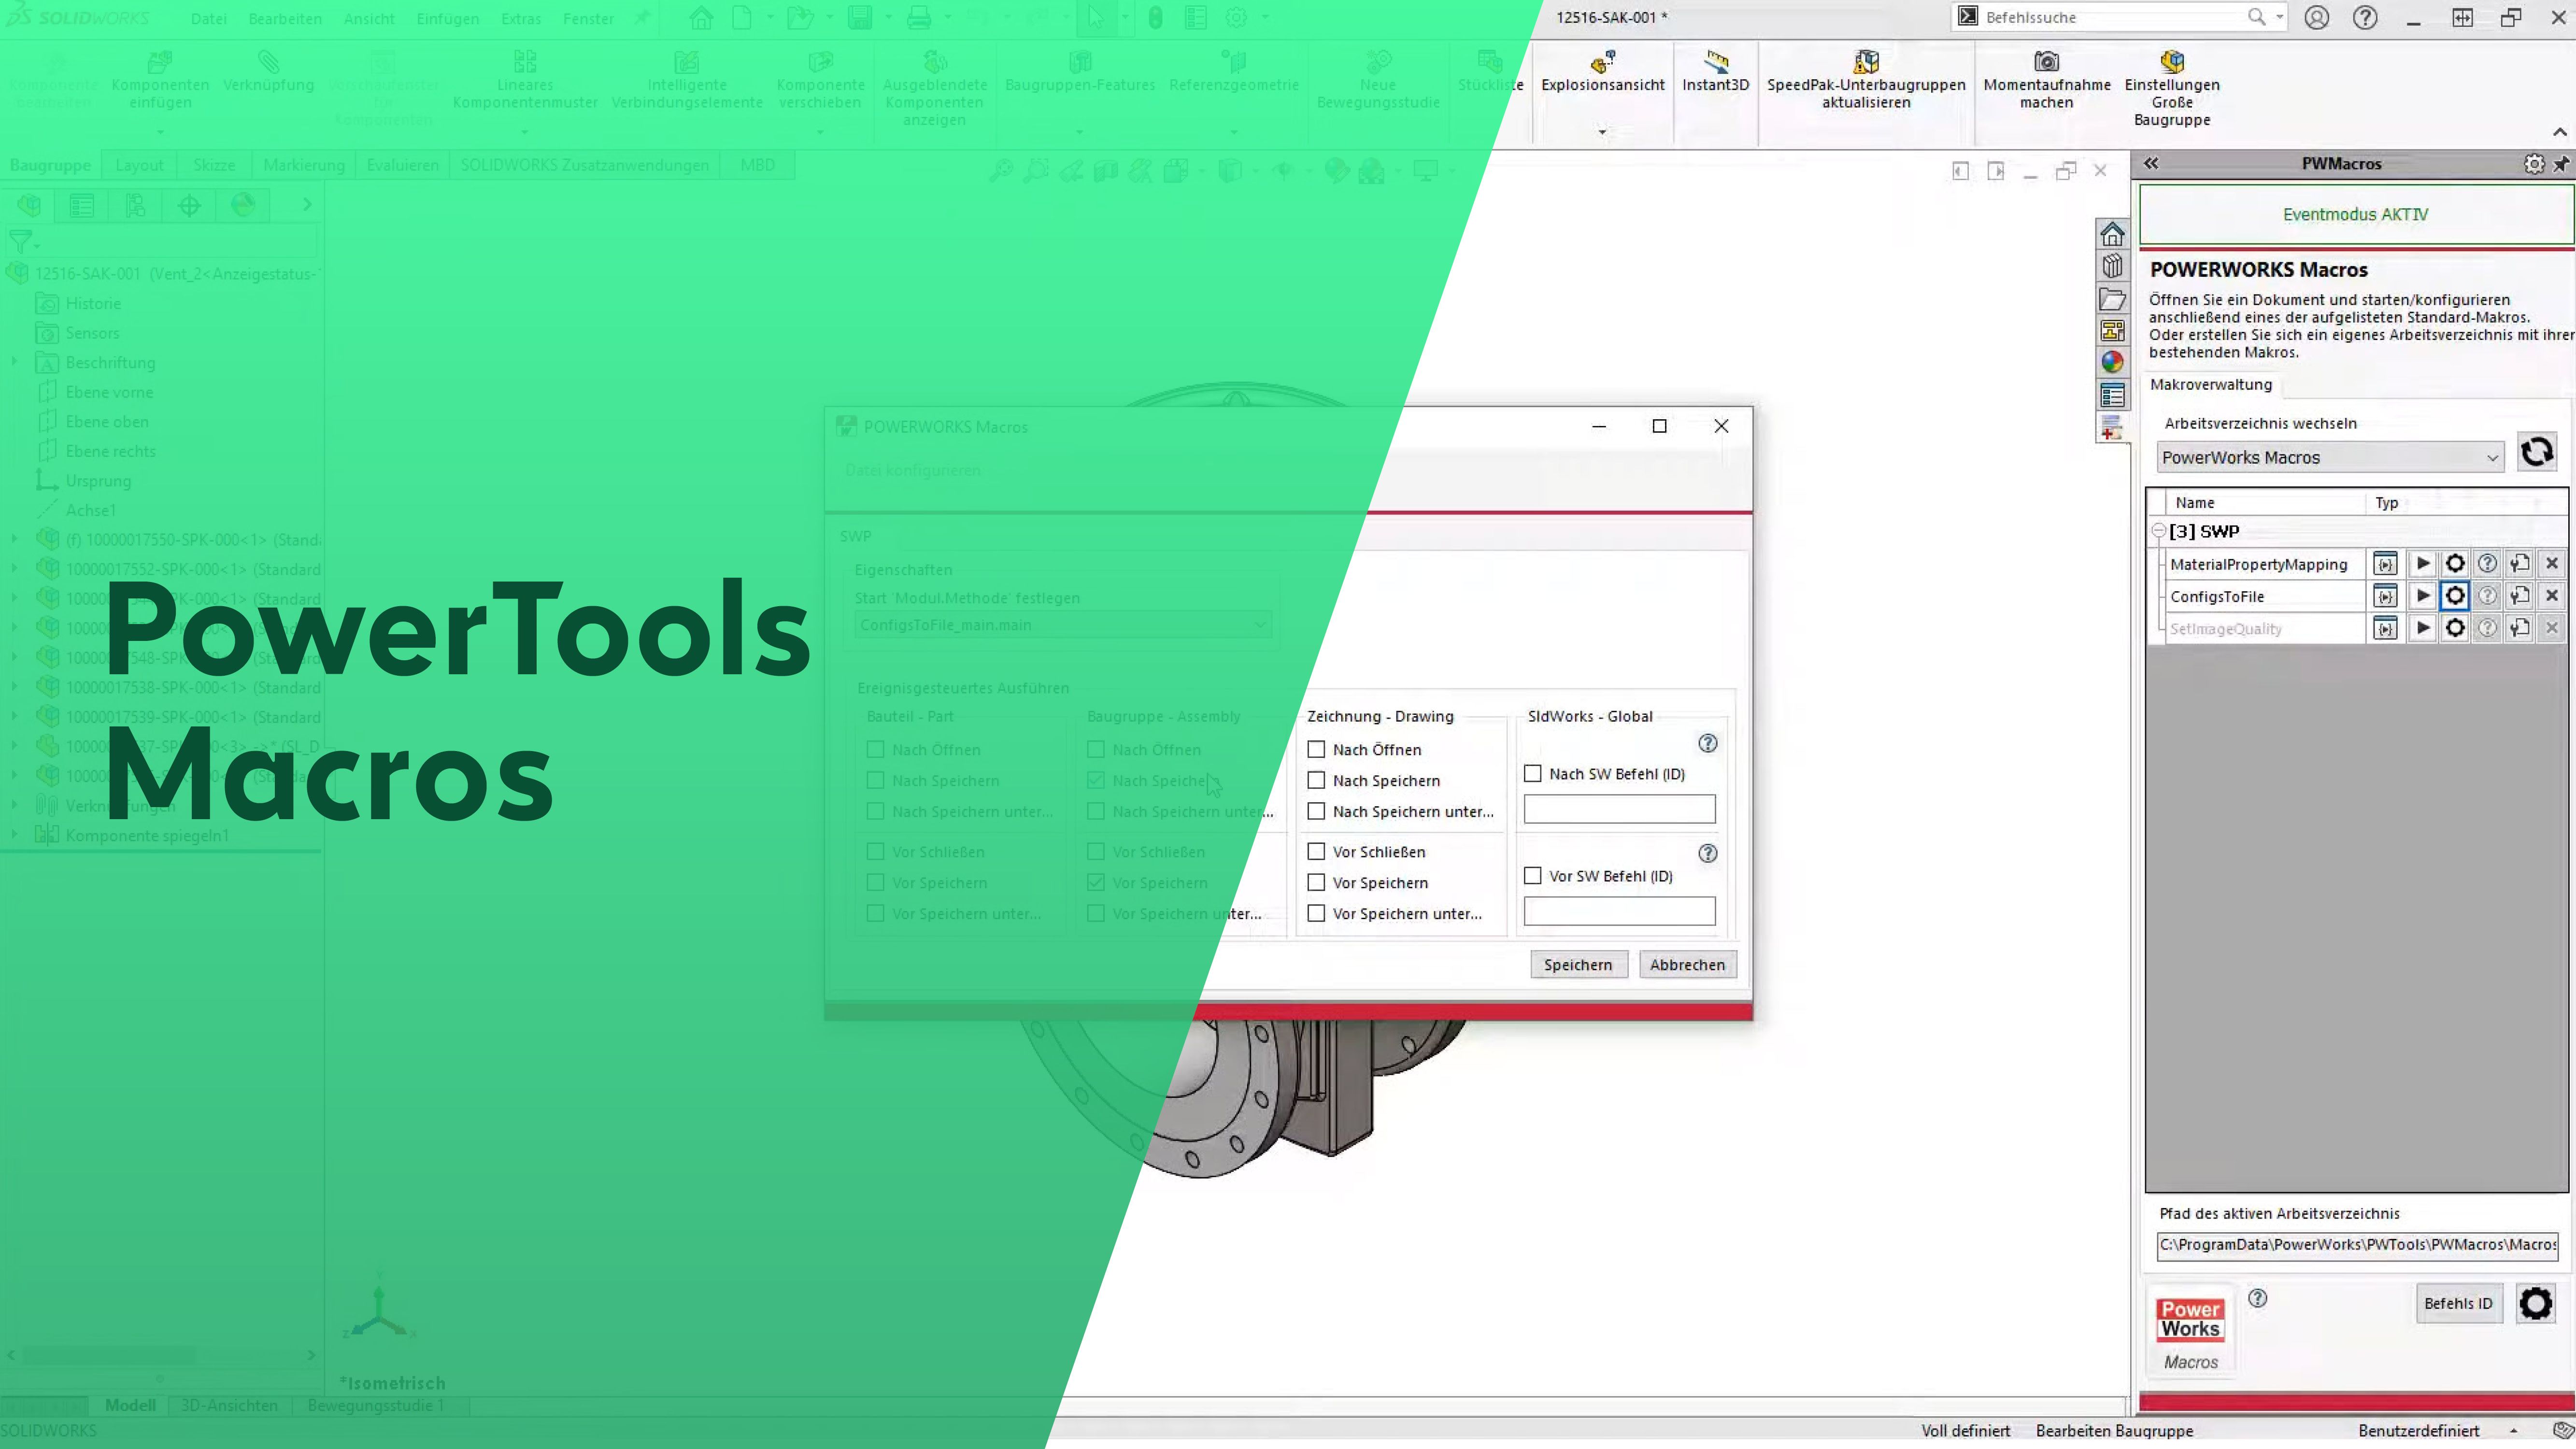2576x1449 pixels.
Task: Run the MaterialPropertyMapping macro
Action: pos(2421,563)
